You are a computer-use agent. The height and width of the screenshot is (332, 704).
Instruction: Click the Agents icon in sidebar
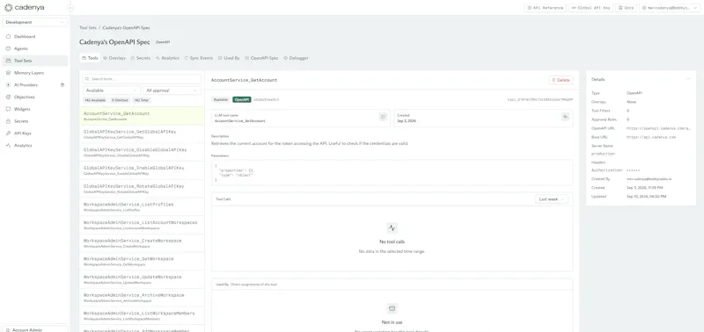pos(8,48)
